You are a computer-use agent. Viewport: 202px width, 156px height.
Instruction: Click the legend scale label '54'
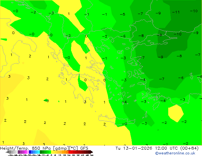(x=92, y=155)
